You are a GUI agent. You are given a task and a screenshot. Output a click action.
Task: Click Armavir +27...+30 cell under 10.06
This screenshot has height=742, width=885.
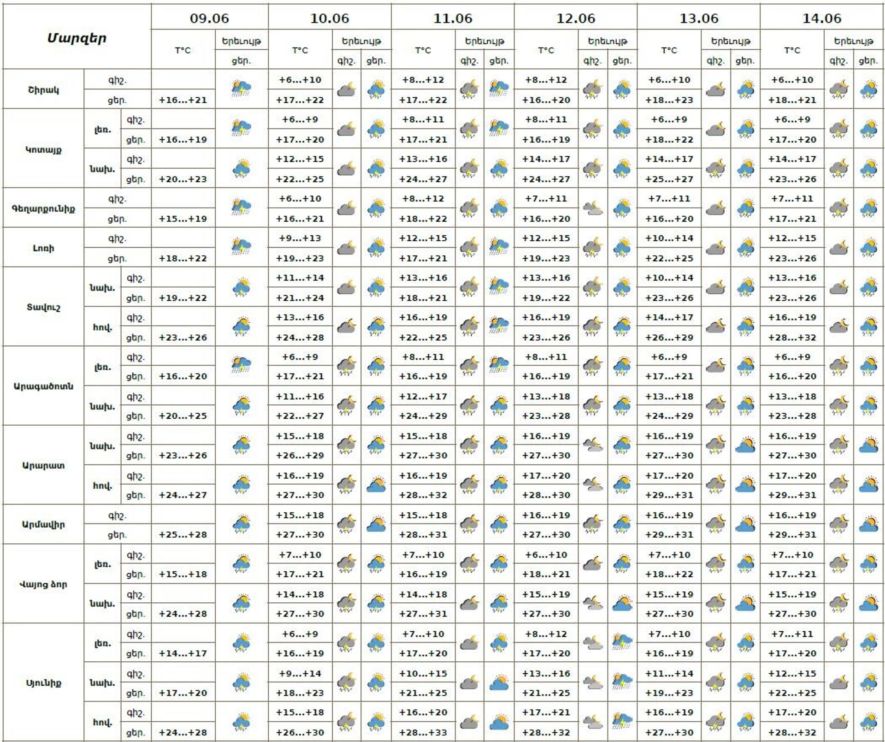(x=300, y=534)
